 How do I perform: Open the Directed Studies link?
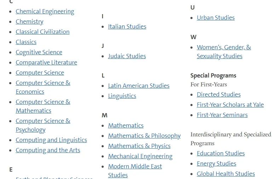click(x=219, y=95)
